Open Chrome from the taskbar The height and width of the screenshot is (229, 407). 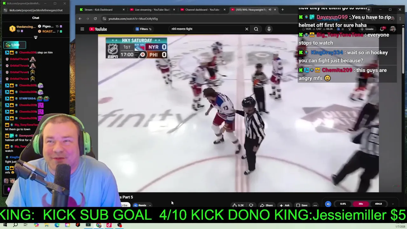[x=99, y=225]
